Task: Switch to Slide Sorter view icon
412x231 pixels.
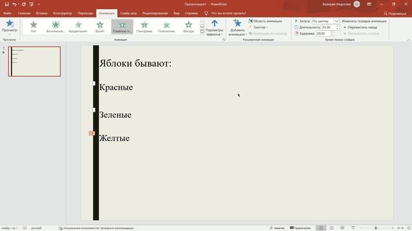Action: pyautogui.click(x=332, y=228)
